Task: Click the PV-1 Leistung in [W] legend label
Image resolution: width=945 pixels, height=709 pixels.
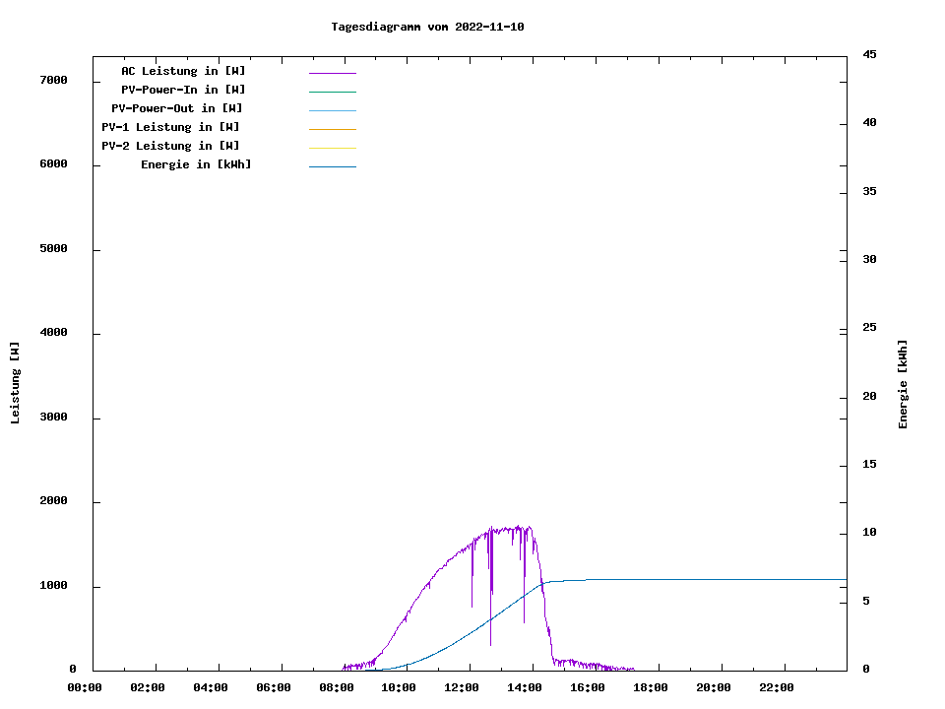Action: click(170, 127)
